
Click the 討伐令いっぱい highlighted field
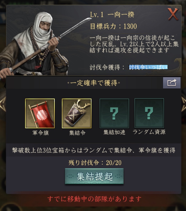pos(148,67)
